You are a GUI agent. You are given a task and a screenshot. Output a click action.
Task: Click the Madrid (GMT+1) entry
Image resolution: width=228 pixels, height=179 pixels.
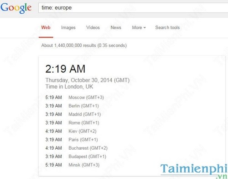(85, 114)
